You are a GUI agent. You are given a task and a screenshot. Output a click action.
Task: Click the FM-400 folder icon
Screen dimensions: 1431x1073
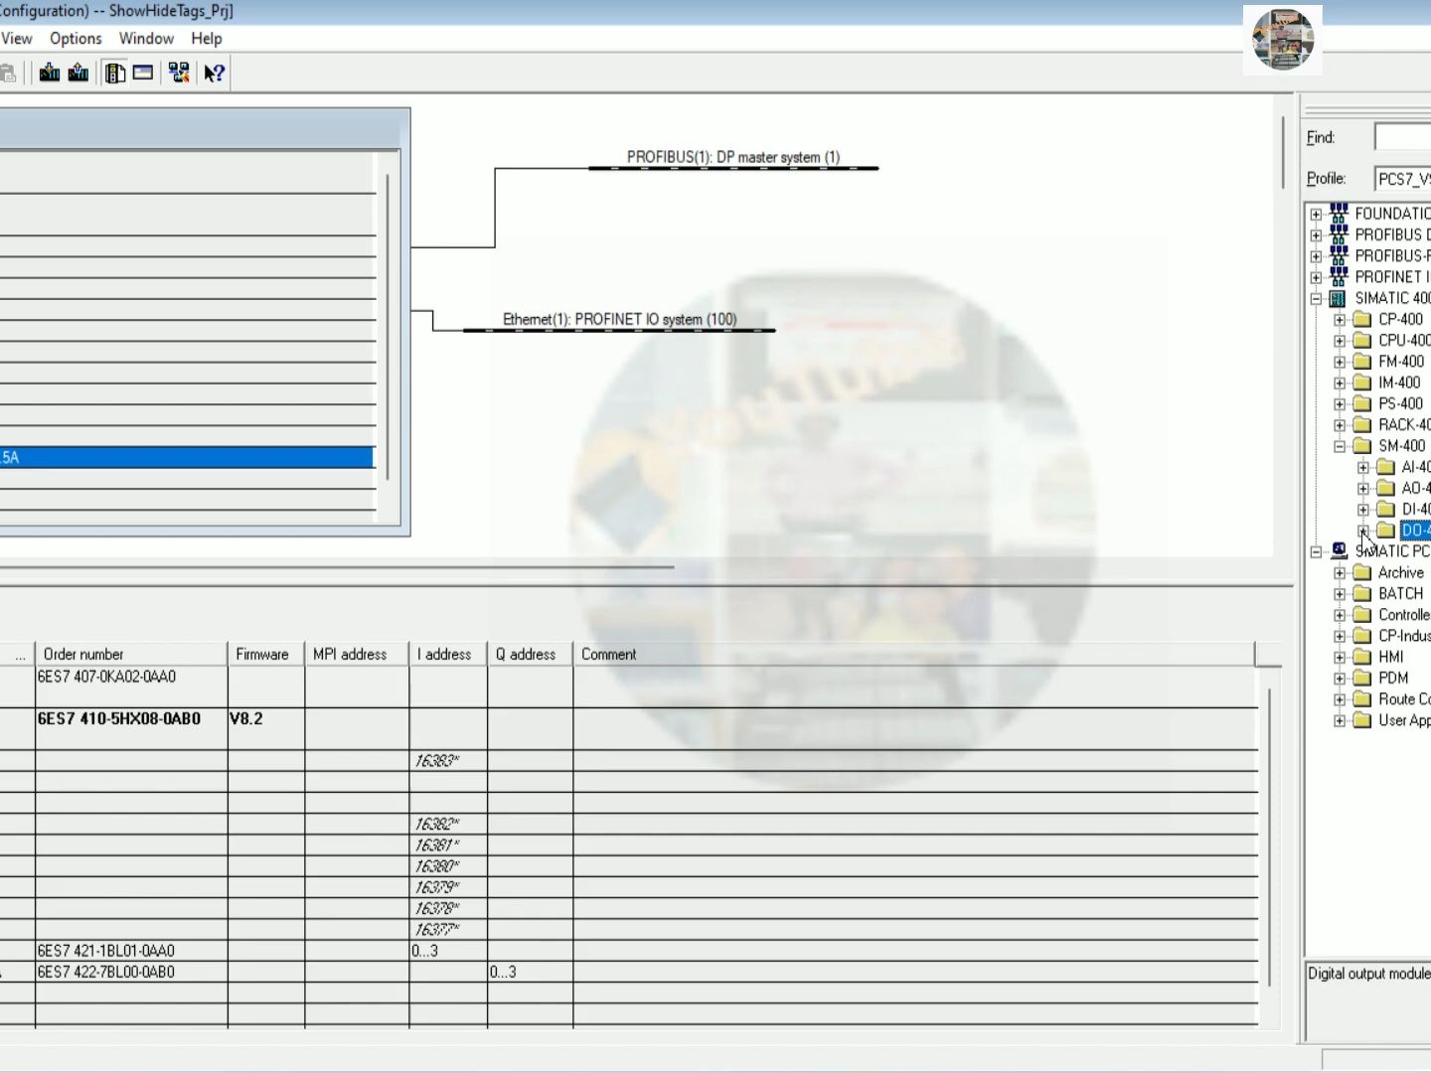pyautogui.click(x=1362, y=362)
